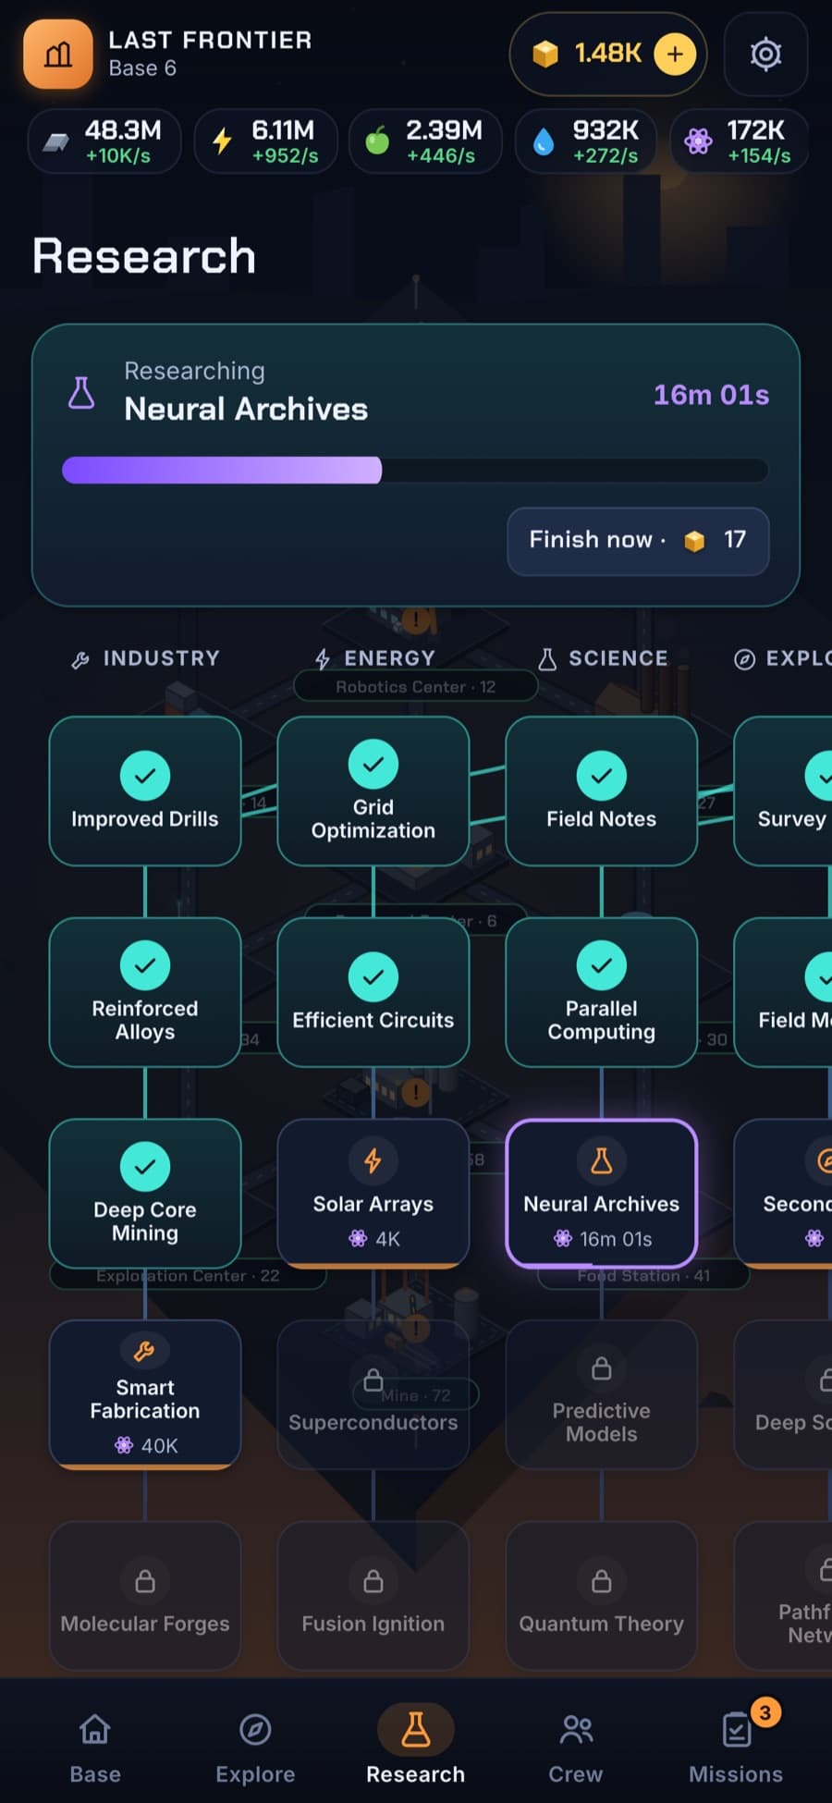Select Solar Arrays research costing 4K

(373, 1193)
